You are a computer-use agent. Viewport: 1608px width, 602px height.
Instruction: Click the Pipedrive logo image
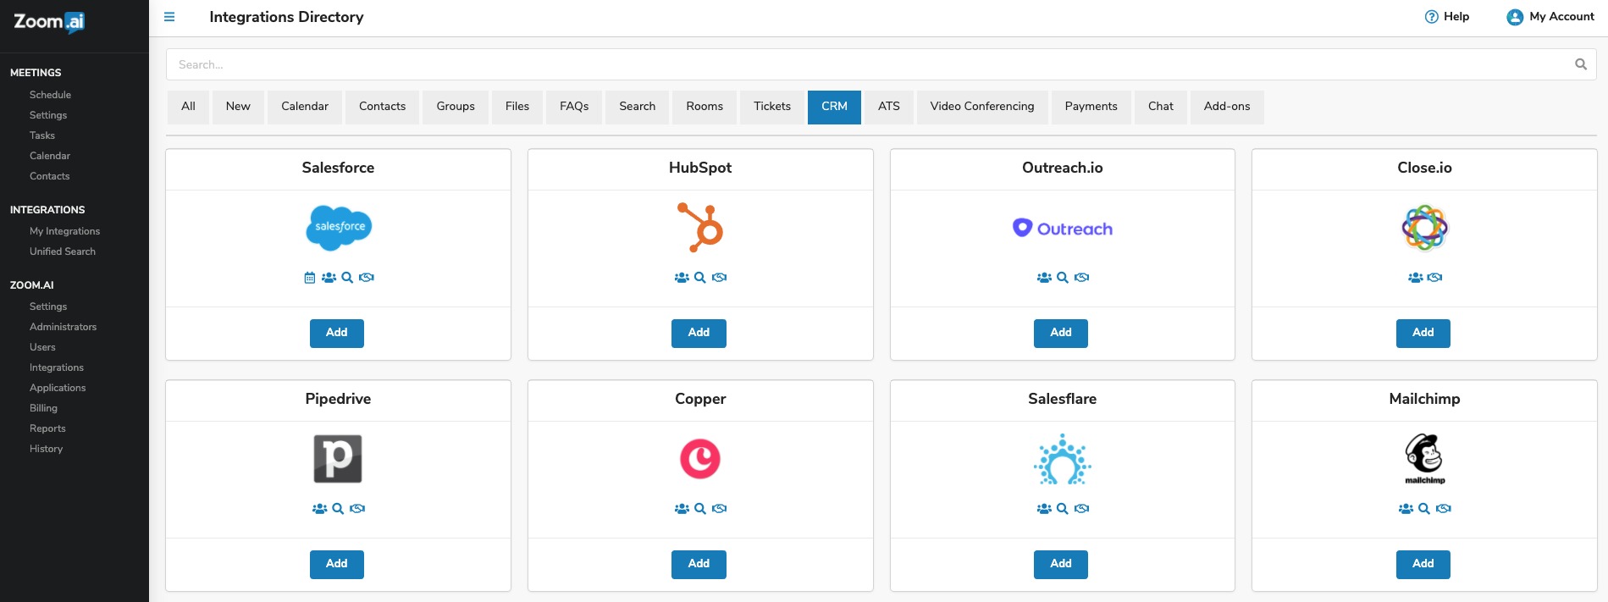[x=338, y=459]
